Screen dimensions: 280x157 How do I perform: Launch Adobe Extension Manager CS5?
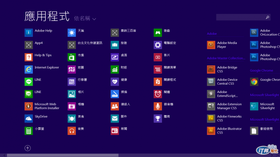[x=224, y=106]
